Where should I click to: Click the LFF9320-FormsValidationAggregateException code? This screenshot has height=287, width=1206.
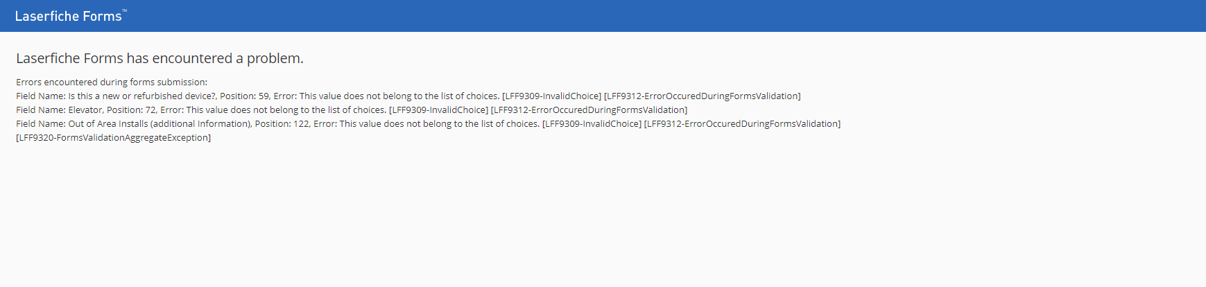coord(113,137)
